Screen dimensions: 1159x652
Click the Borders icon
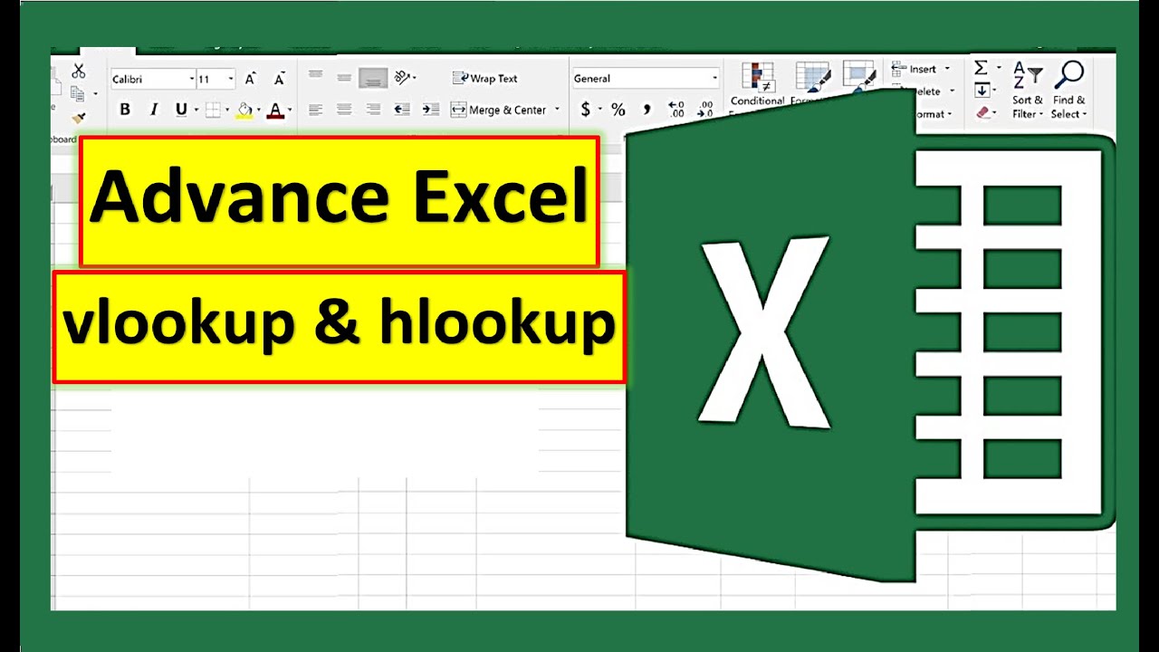pos(214,110)
